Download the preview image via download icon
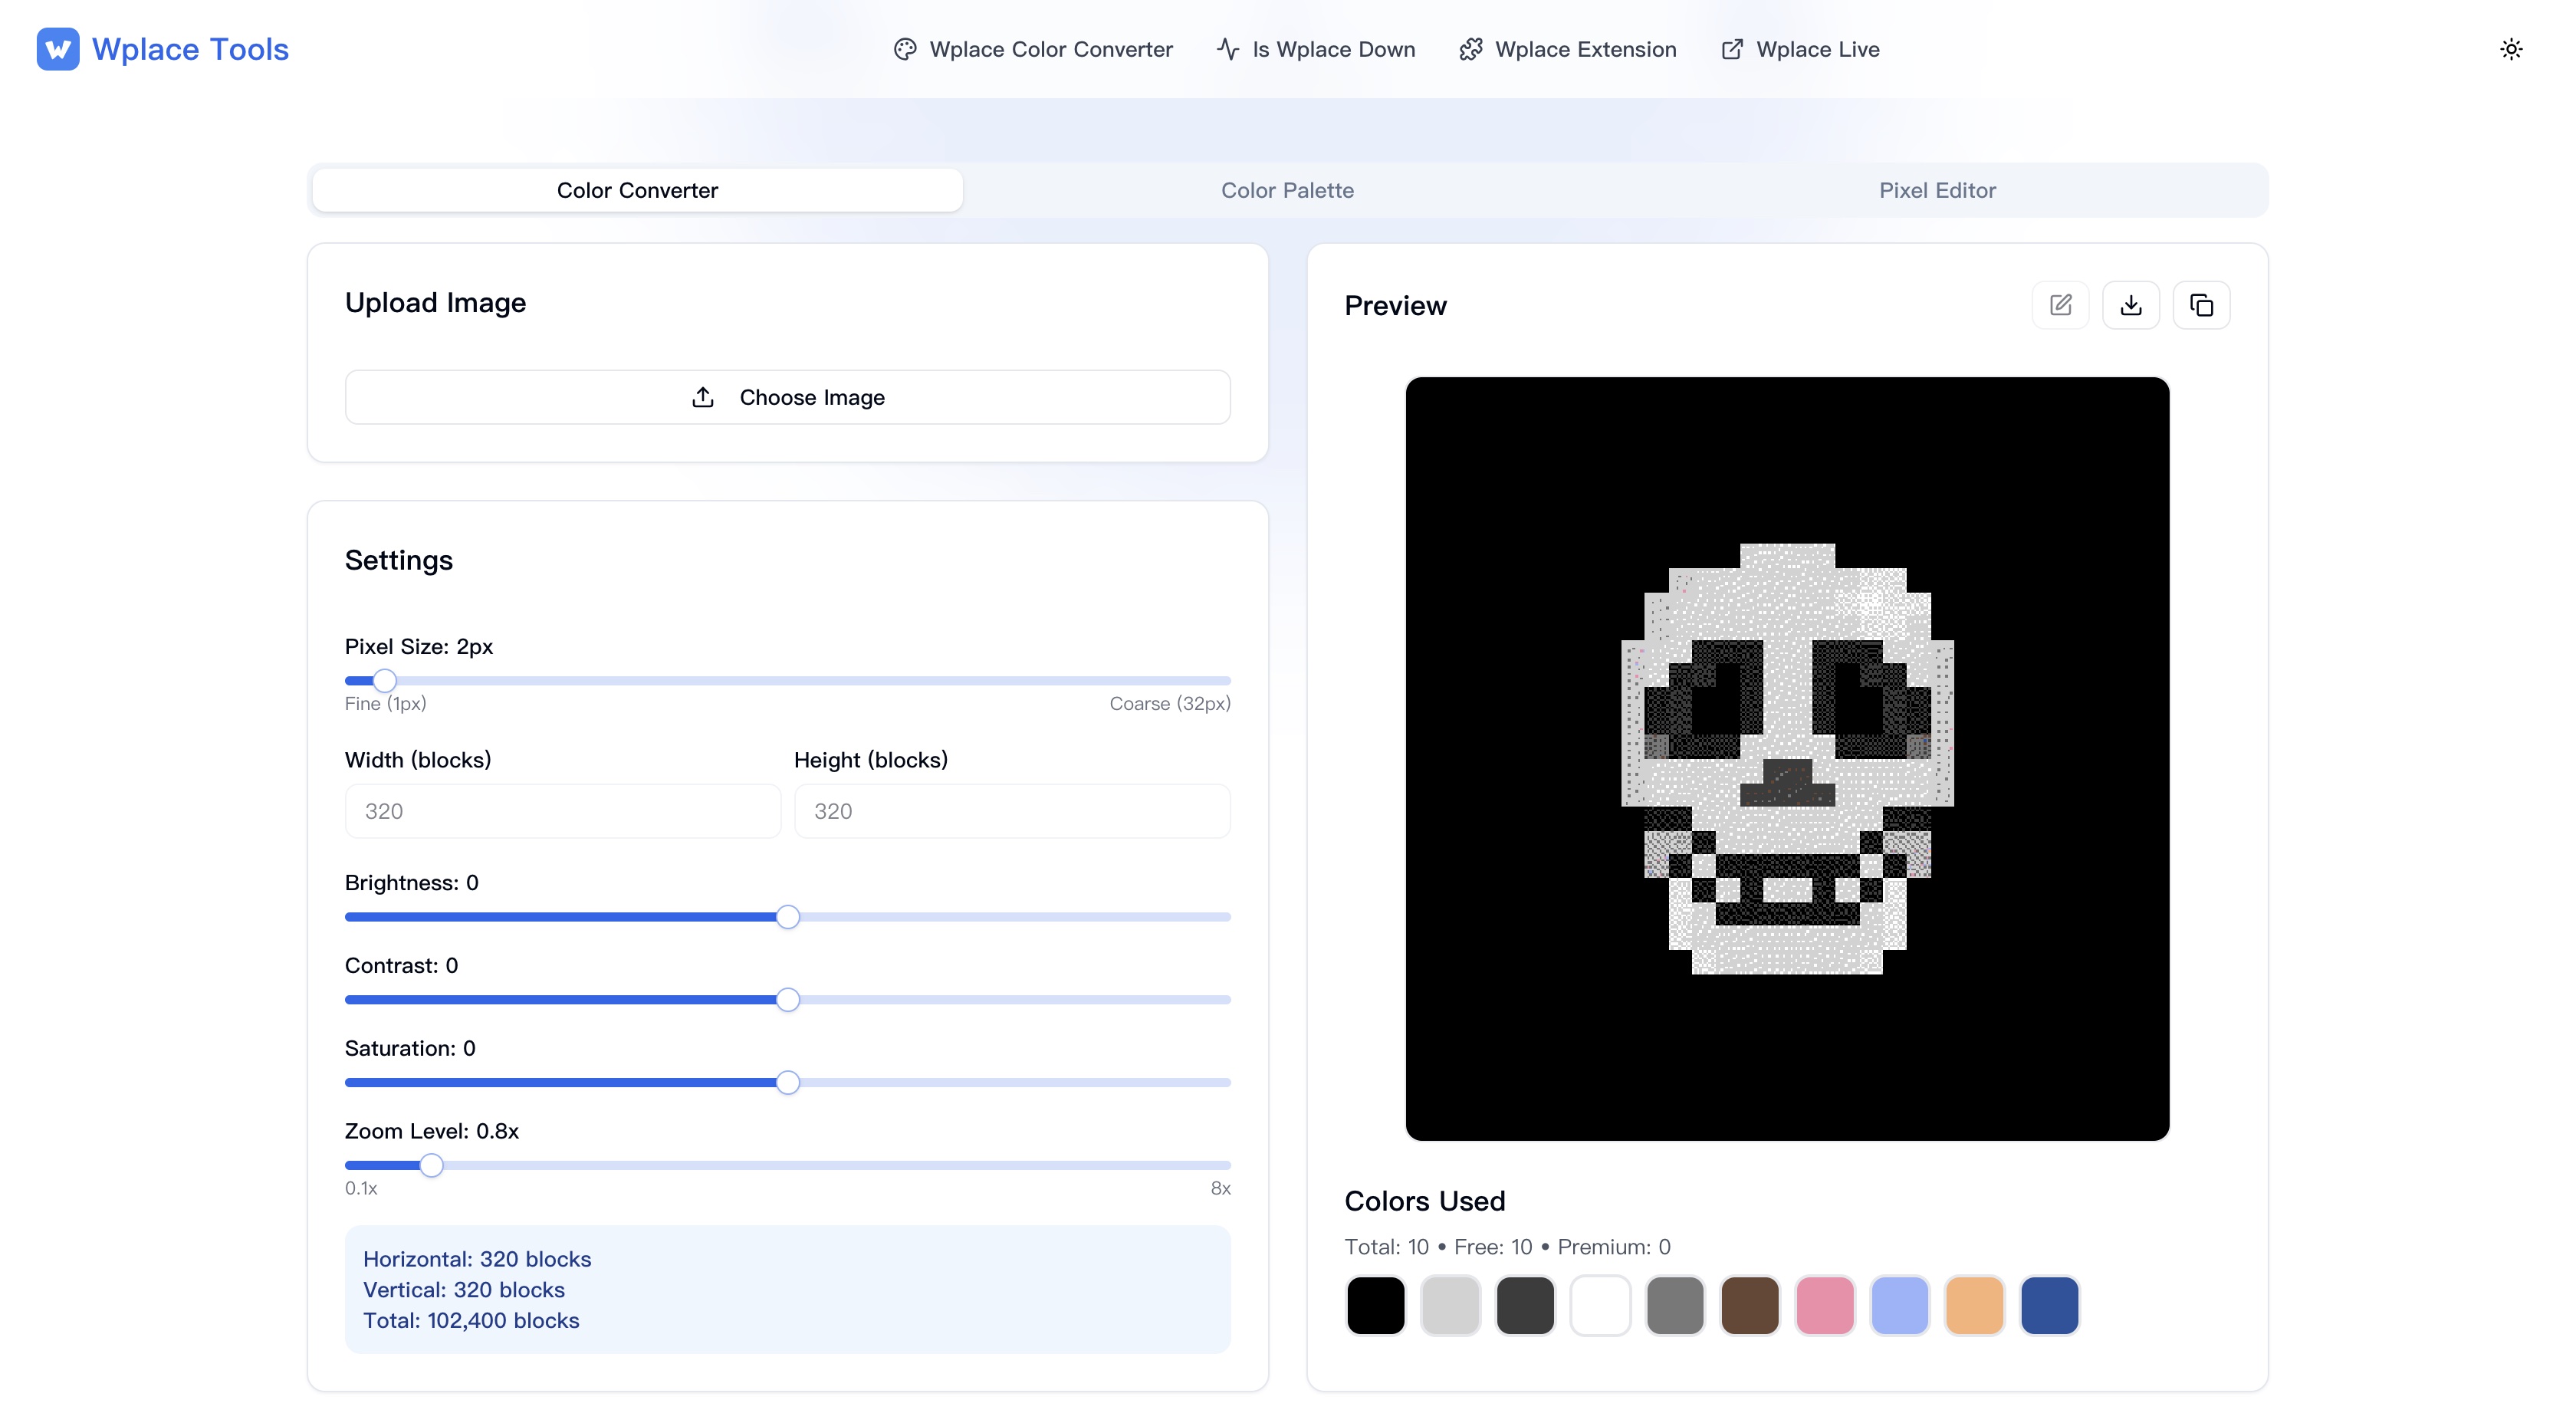Viewport: 2576px width, 1423px height. (2132, 304)
